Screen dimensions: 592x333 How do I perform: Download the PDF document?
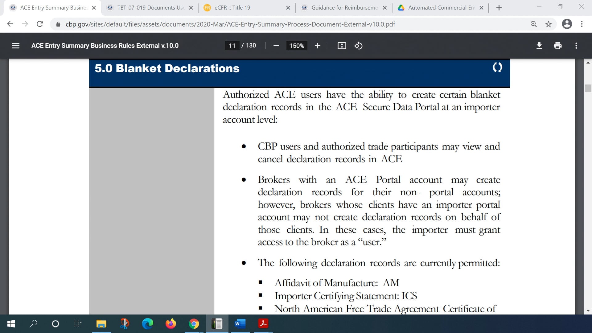[539, 46]
